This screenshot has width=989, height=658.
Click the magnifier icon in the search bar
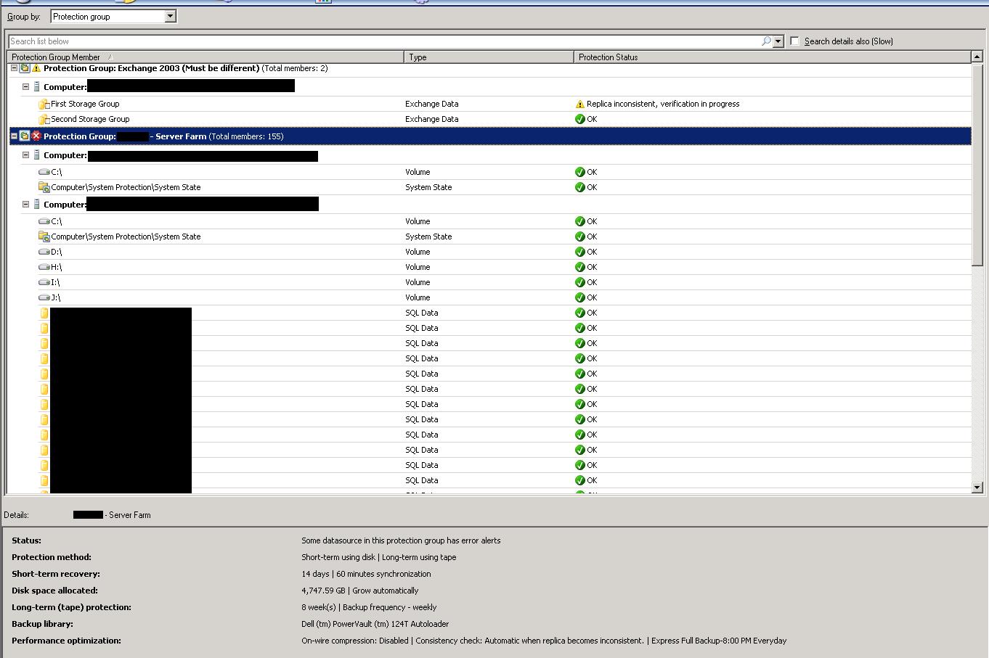768,41
